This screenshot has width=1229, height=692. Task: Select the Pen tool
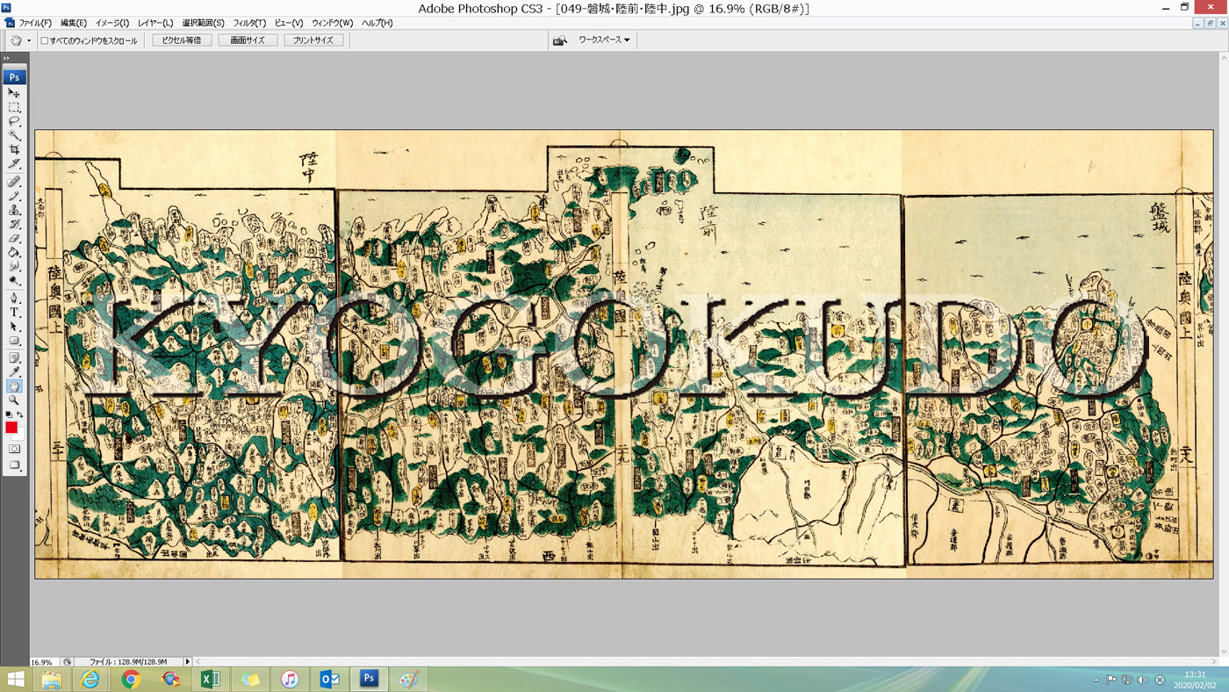click(x=14, y=298)
